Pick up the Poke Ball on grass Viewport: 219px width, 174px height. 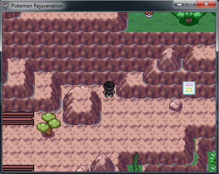point(149,15)
